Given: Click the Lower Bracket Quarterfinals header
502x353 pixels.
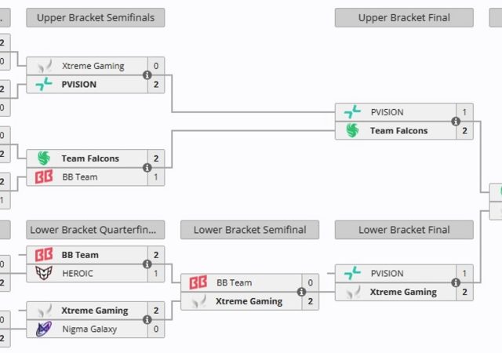Looking at the screenshot, I should click(x=96, y=230).
